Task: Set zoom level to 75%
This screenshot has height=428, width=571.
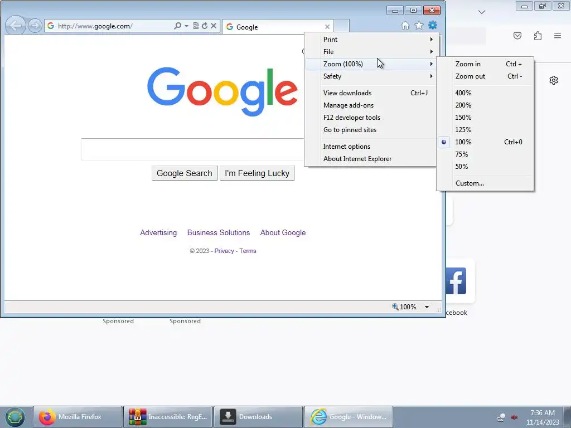Action: tap(486, 154)
